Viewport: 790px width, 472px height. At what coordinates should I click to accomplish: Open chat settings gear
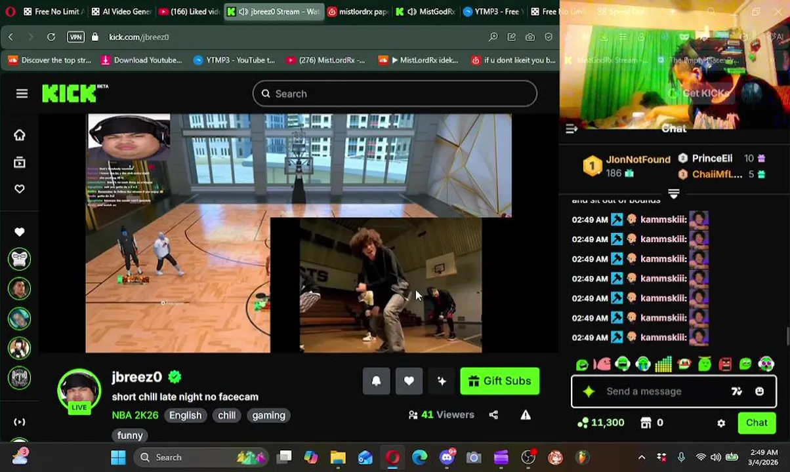(x=721, y=423)
